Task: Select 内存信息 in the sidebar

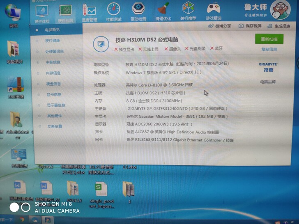Action: 53,73
